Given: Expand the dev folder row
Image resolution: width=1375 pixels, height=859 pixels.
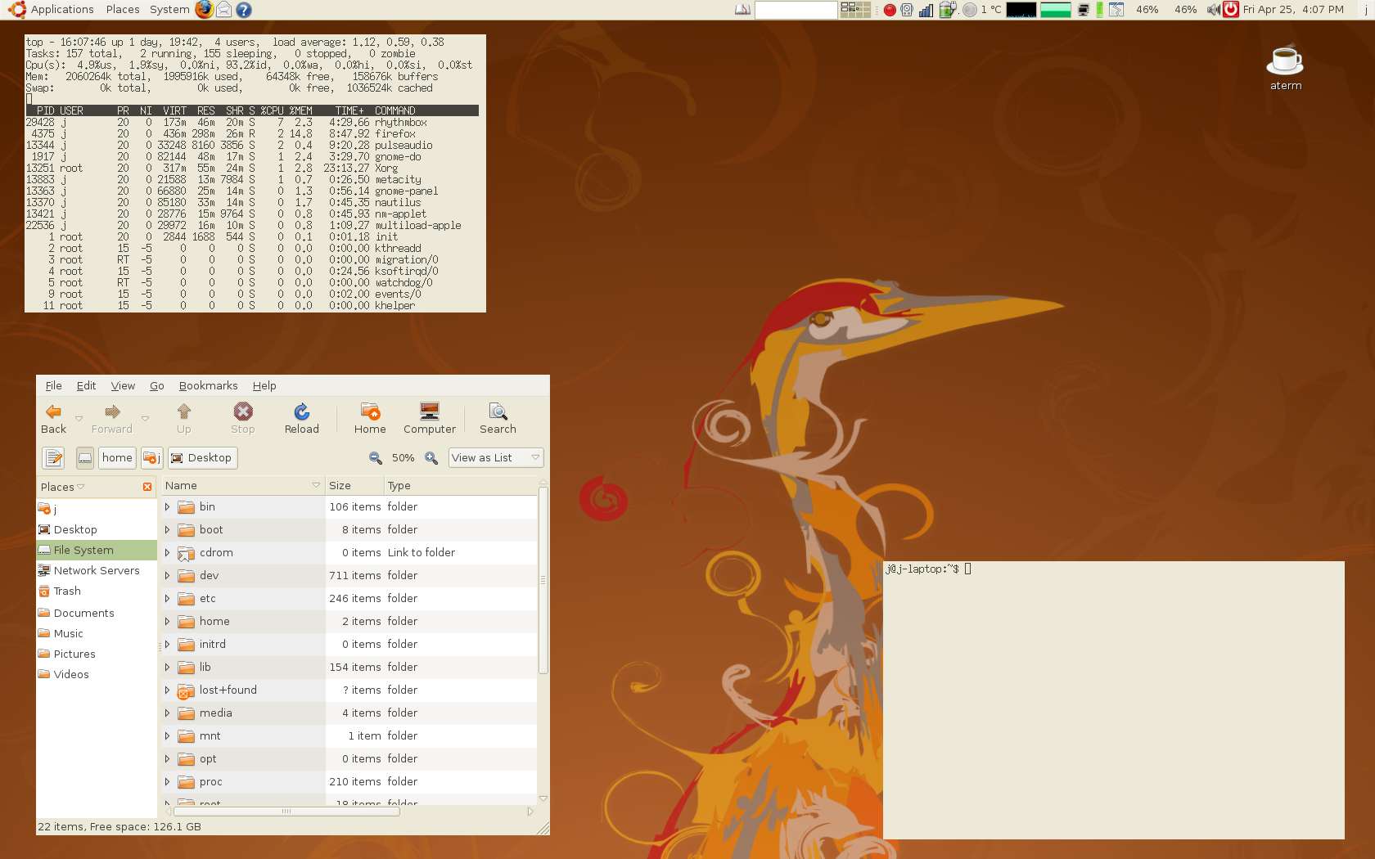Looking at the screenshot, I should pyautogui.click(x=168, y=576).
